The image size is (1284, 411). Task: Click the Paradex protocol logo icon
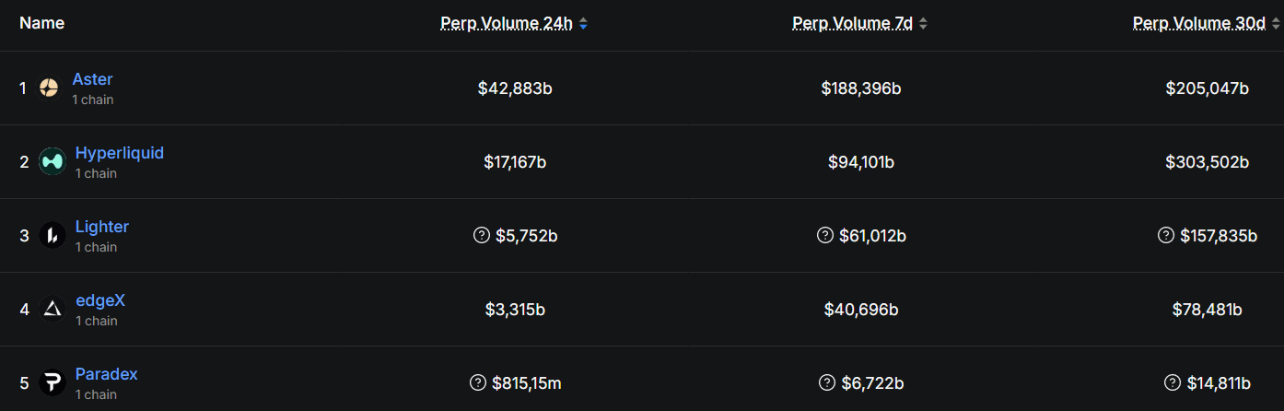pos(53,383)
